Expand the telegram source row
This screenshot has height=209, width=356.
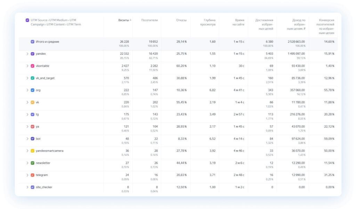tap(27, 175)
